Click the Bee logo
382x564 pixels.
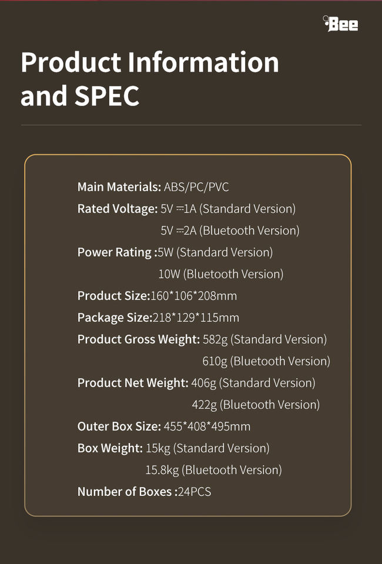click(341, 23)
